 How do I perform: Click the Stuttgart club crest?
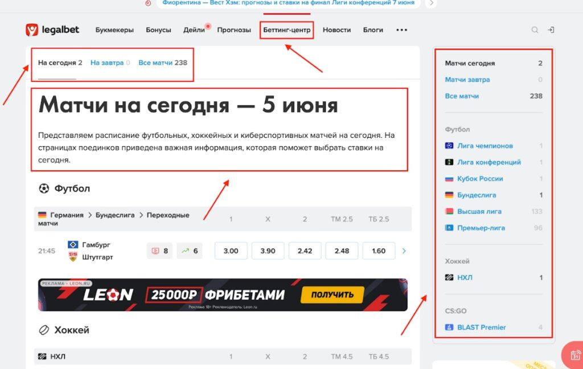tap(72, 257)
